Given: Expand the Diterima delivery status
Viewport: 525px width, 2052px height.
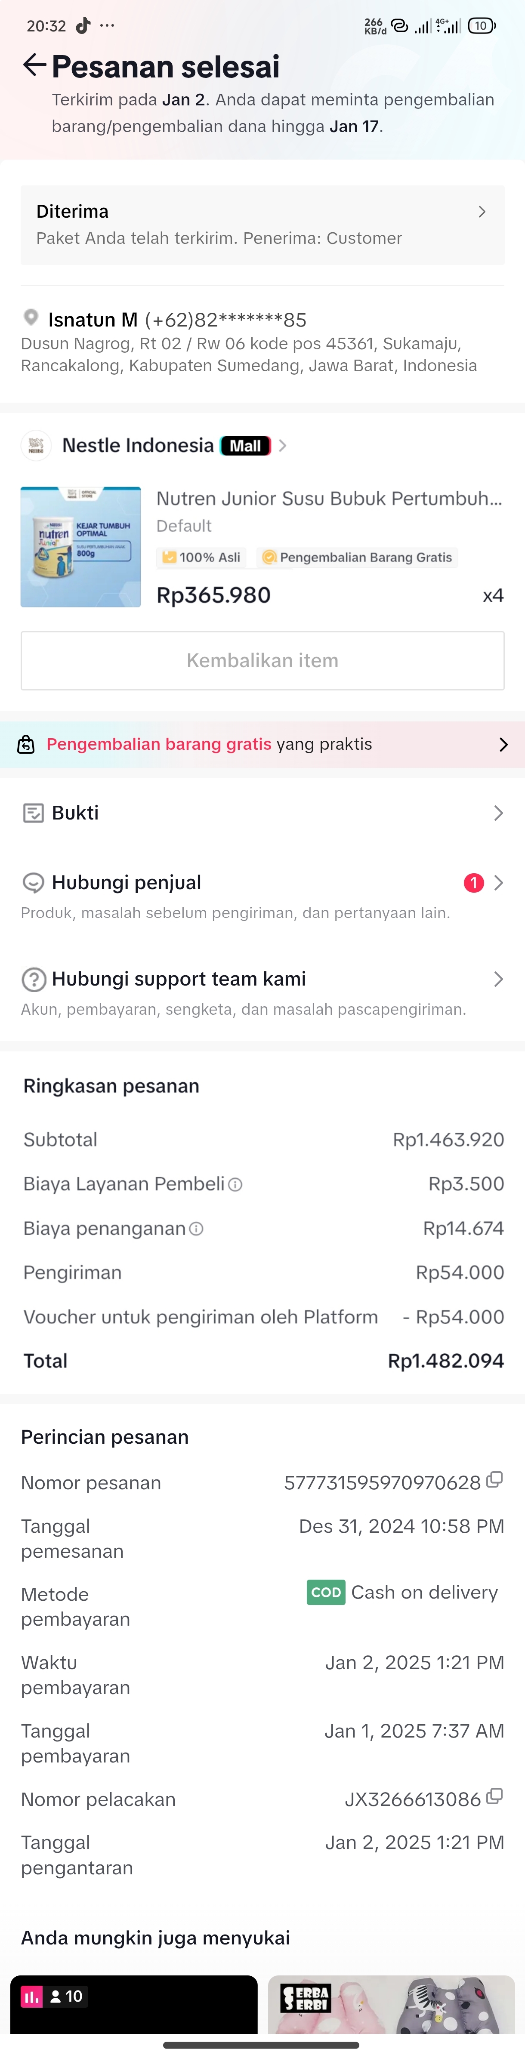Looking at the screenshot, I should [481, 212].
